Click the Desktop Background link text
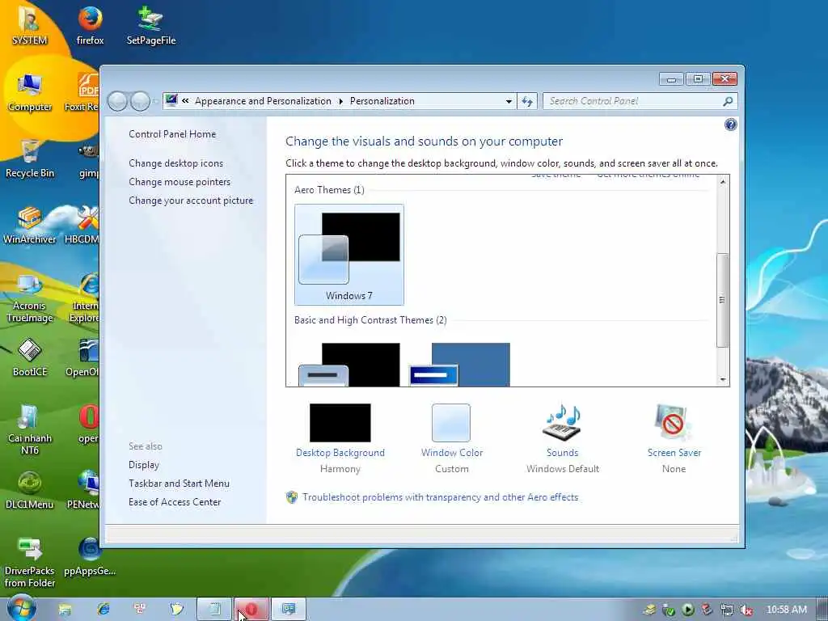Viewport: 828px width, 621px height. [340, 453]
